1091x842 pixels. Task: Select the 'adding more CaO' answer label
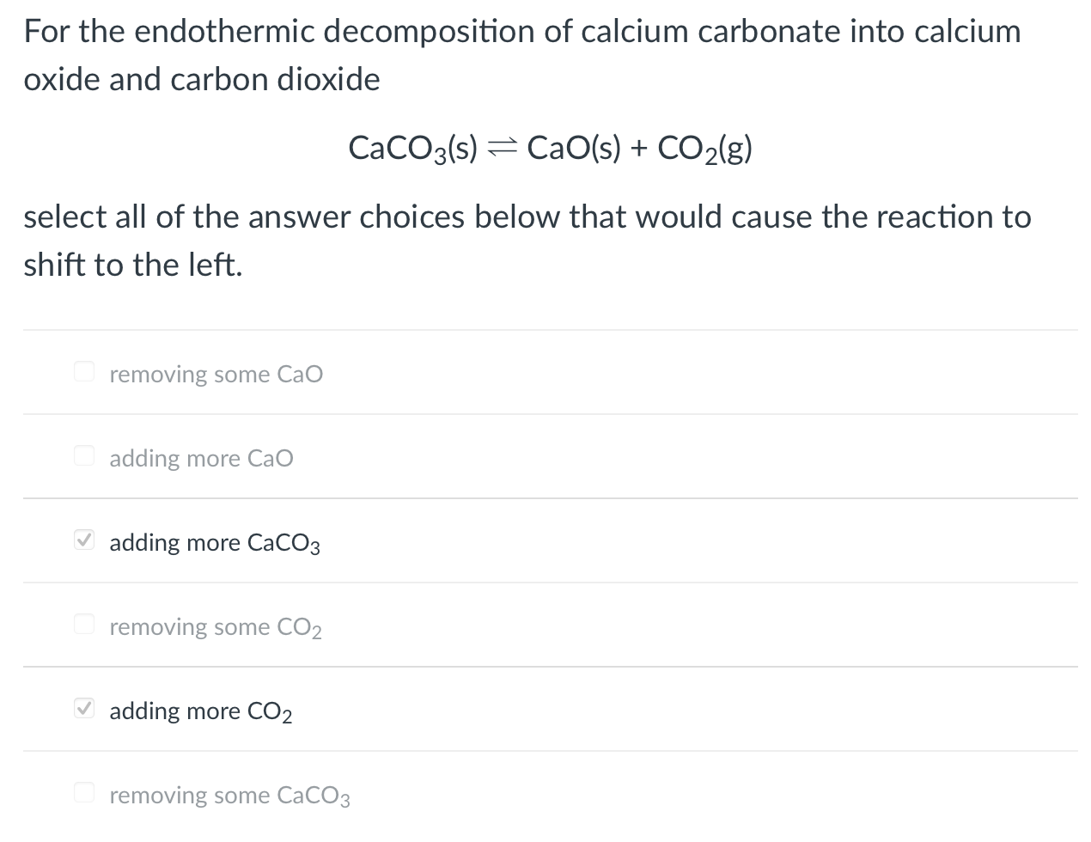tap(201, 458)
